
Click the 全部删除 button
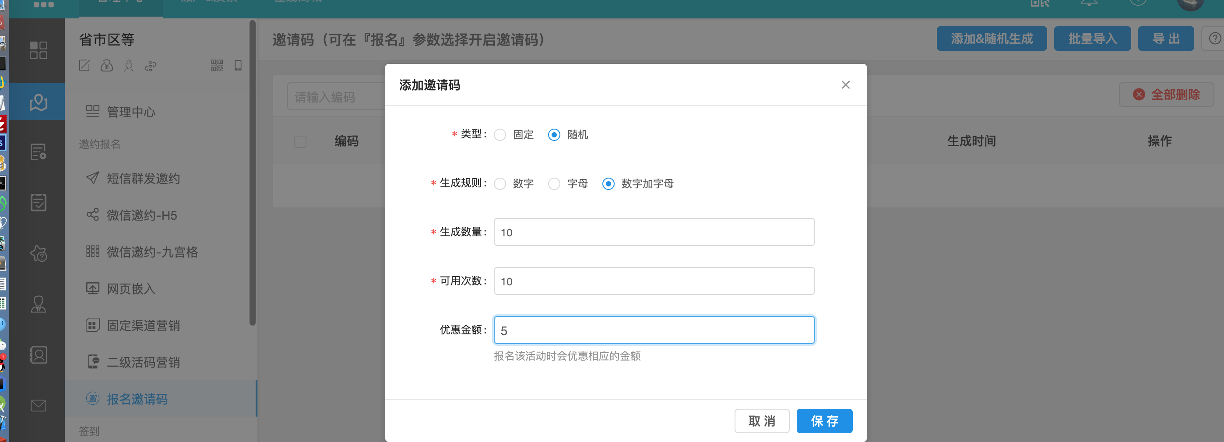1166,95
